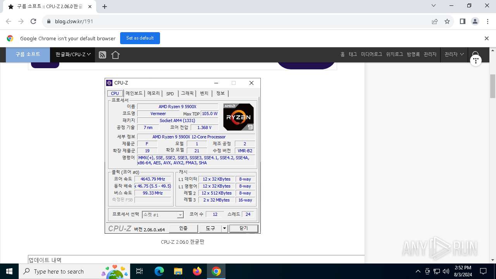Click the Windows taskbar search box
Viewport: 496px width, 279px height.
coord(75,271)
